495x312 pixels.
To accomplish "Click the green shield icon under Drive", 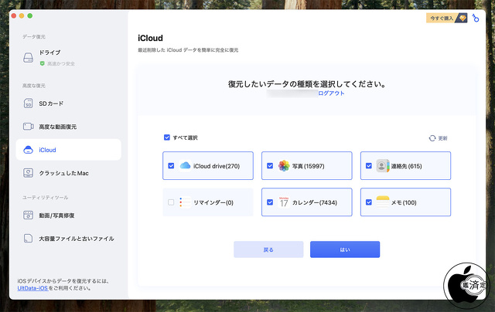I will click(x=42, y=63).
